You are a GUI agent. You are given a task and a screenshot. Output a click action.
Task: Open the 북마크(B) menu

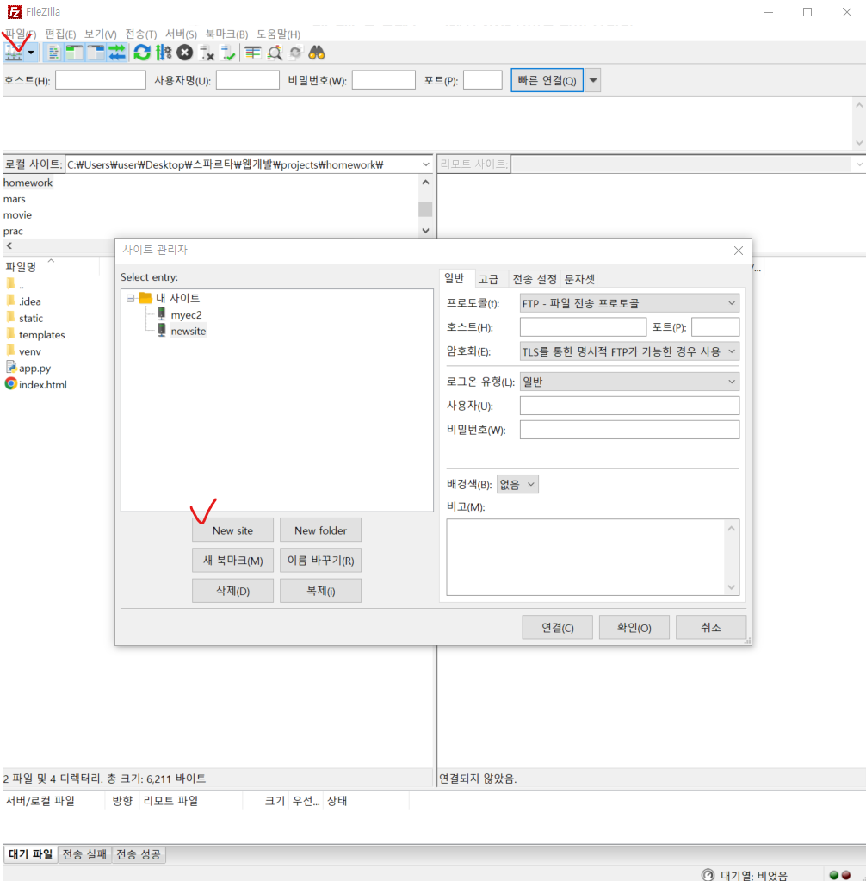coord(226,34)
